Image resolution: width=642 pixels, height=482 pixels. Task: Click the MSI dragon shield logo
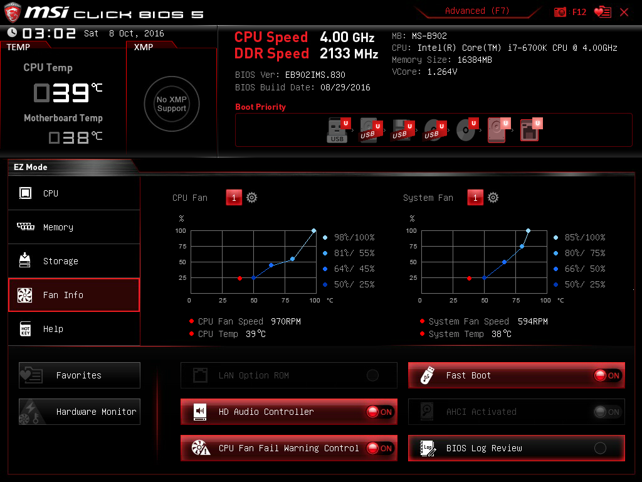[13, 13]
